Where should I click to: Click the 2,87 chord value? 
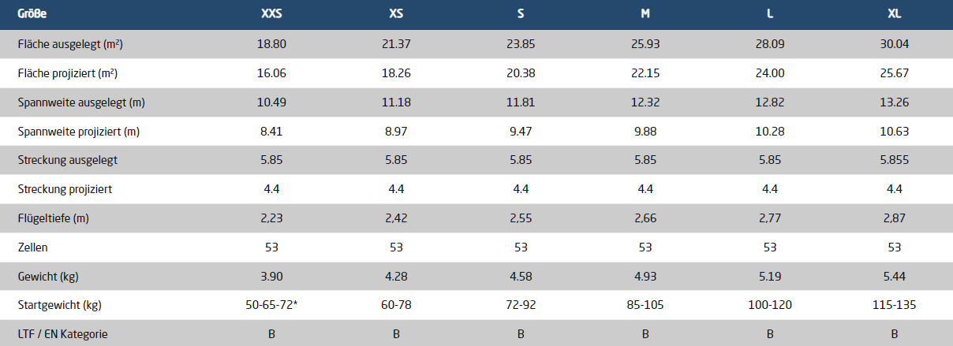(x=895, y=218)
